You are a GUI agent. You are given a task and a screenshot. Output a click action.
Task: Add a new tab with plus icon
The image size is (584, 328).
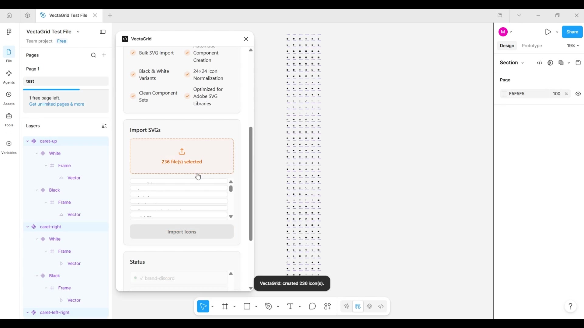(110, 15)
